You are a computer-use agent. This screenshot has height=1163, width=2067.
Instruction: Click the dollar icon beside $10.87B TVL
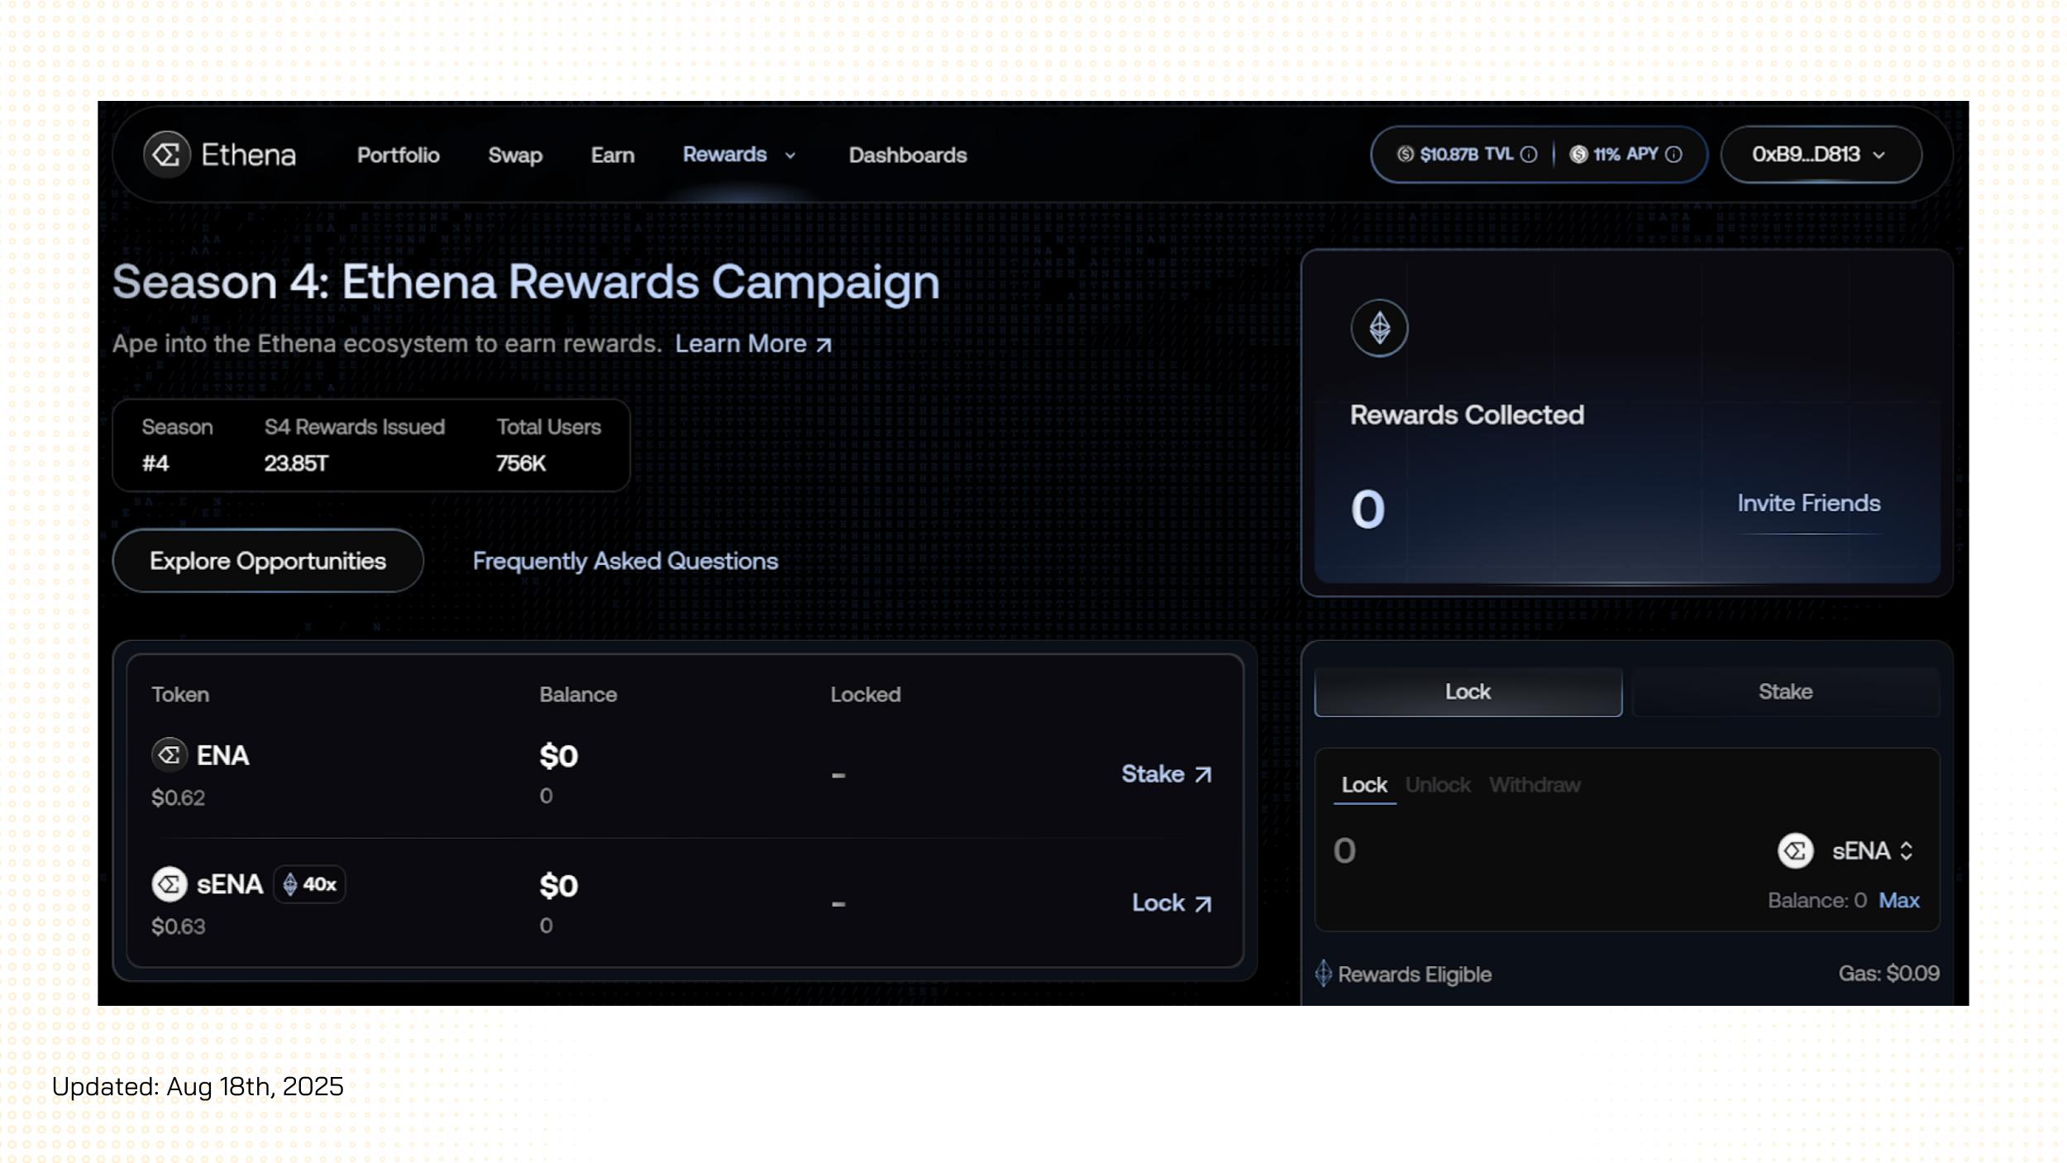point(1405,154)
